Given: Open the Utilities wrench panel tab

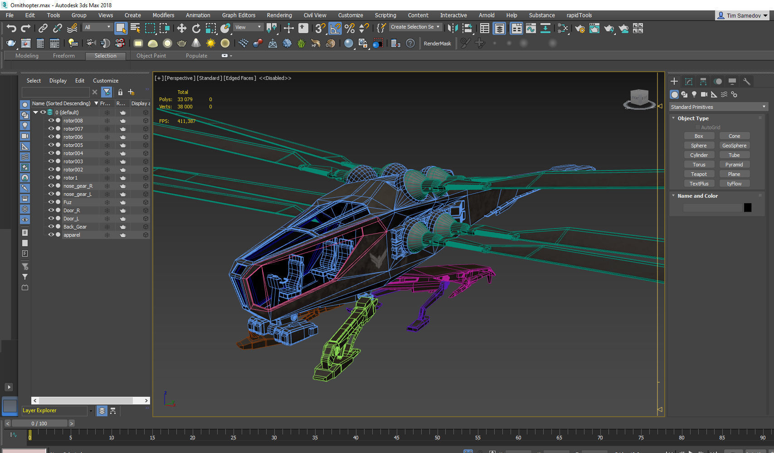Looking at the screenshot, I should (747, 81).
